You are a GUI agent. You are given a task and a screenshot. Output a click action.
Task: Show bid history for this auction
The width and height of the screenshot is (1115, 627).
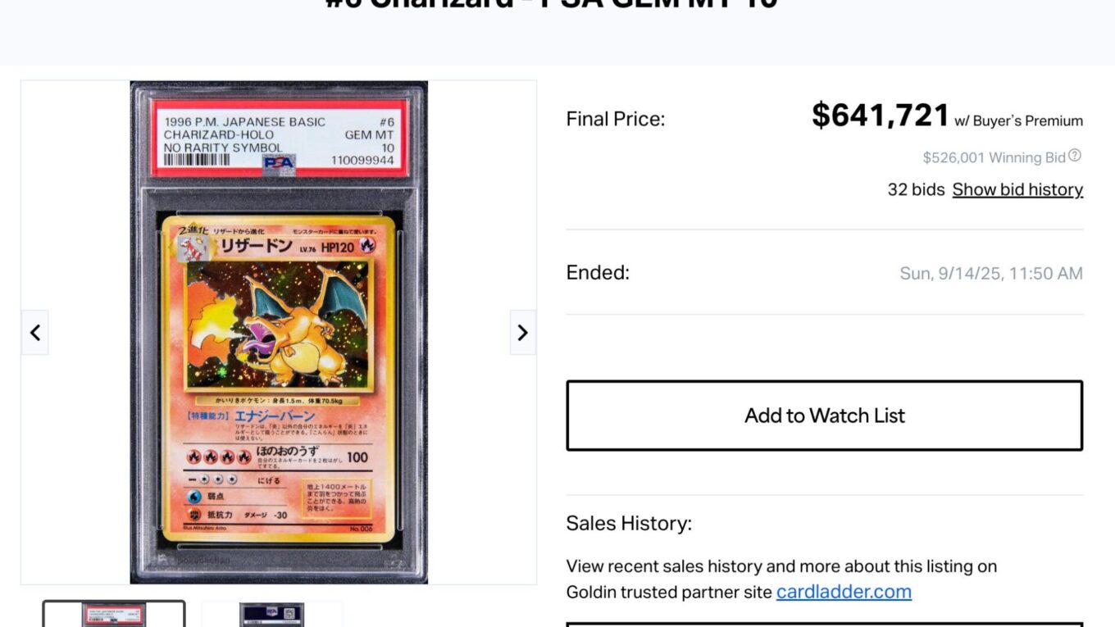click(1017, 189)
